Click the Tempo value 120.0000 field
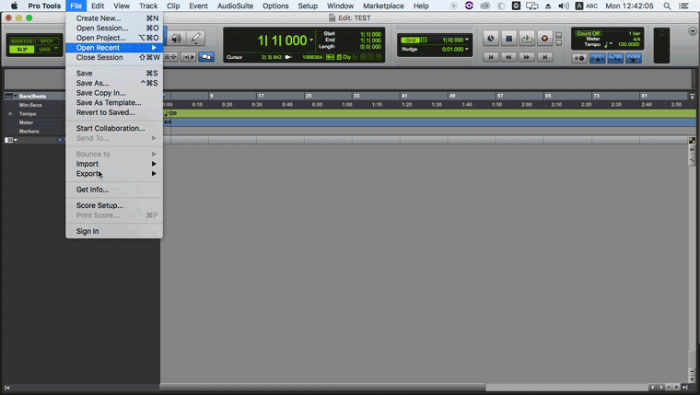The width and height of the screenshot is (700, 395). [628, 44]
